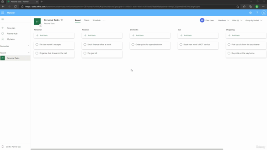Screen dimensions: 267x150
Task: Mark 'Pay gas bill' complete
Action: pyautogui.click(x=85, y=53)
